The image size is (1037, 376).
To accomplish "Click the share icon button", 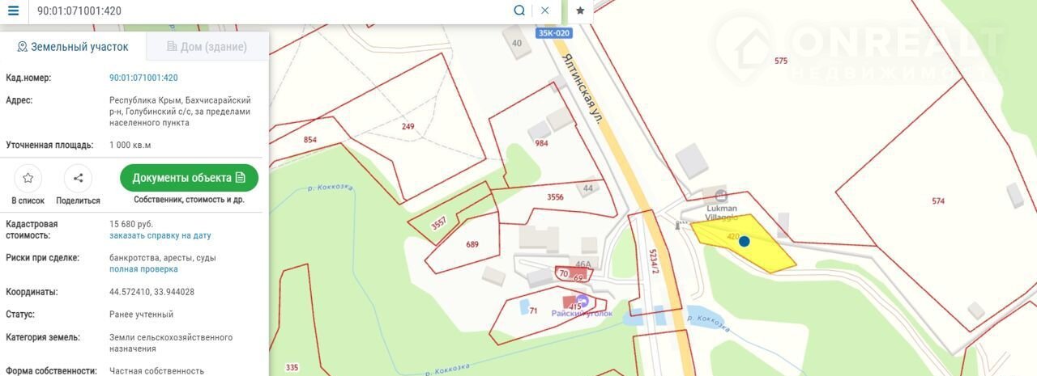I will pyautogui.click(x=79, y=179).
